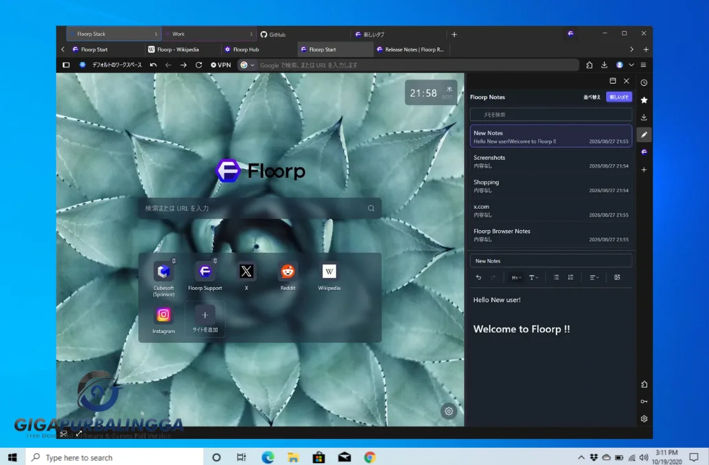Screen dimensions: 709x465
Task: Open the downloads toolbar button
Action: [x=604, y=65]
